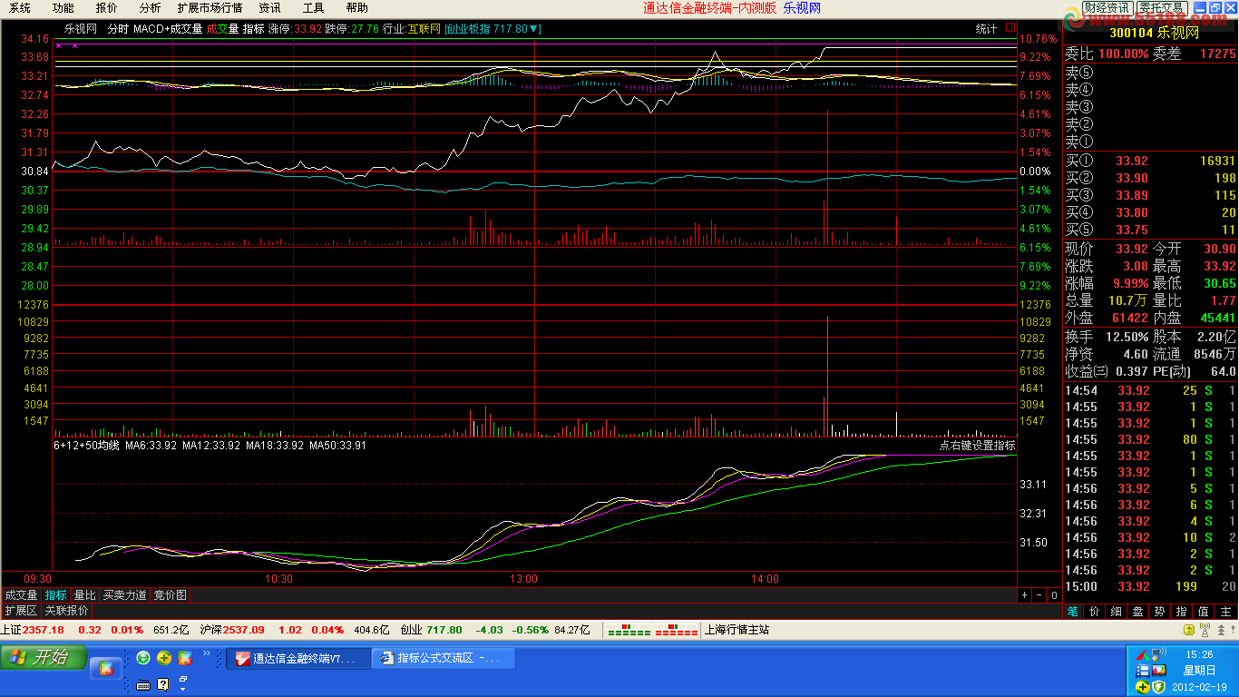Switch detail panel to 笔 view
The width and height of the screenshot is (1239, 697).
(x=1072, y=612)
